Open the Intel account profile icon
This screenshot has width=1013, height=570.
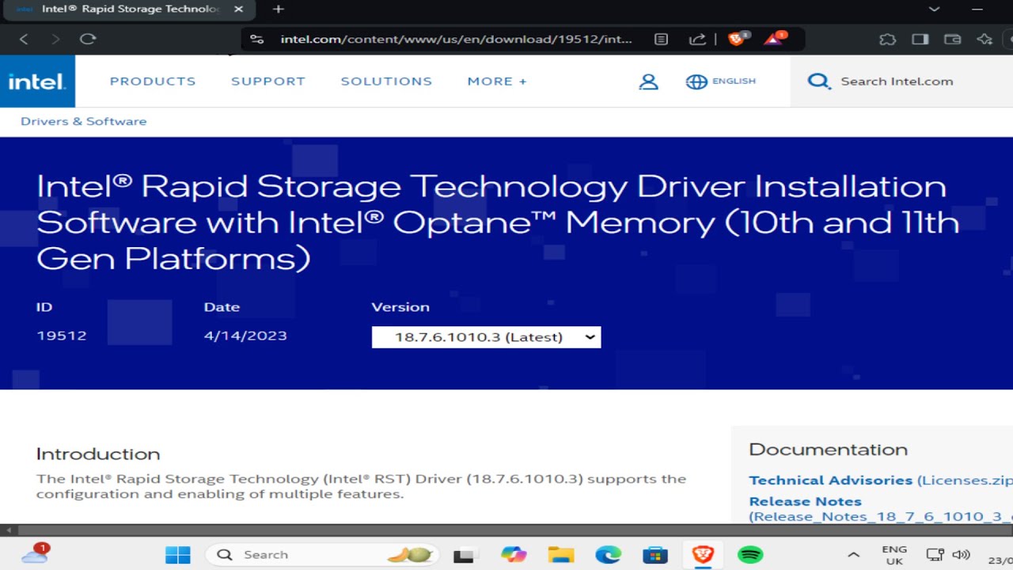[x=648, y=82]
